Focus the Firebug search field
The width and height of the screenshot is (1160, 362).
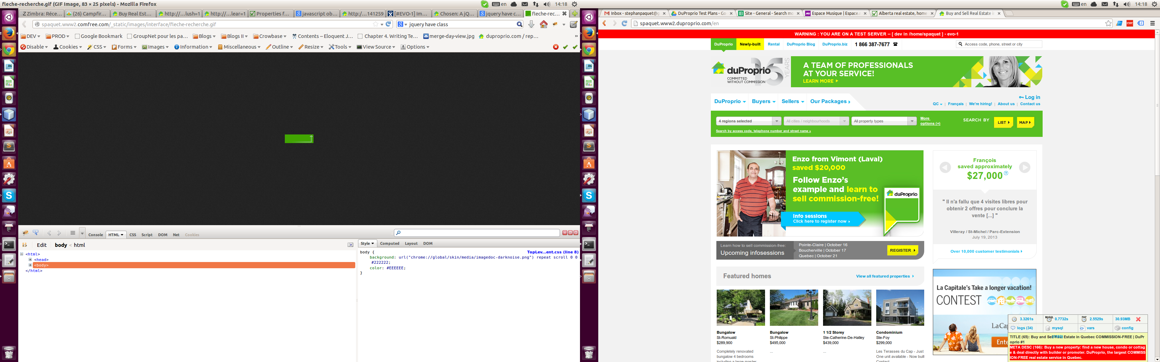pyautogui.click(x=476, y=233)
